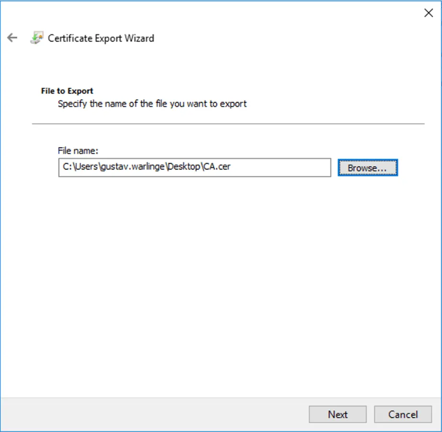Close the Certificate Export Wizard window
442x432 pixels.
click(428, 13)
